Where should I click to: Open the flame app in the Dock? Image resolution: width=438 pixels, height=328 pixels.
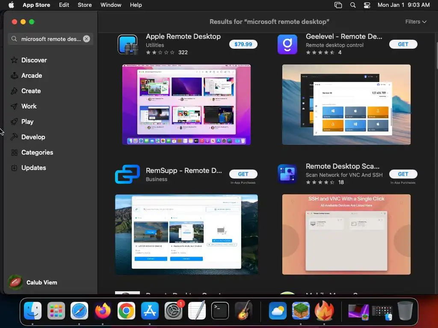click(324, 311)
